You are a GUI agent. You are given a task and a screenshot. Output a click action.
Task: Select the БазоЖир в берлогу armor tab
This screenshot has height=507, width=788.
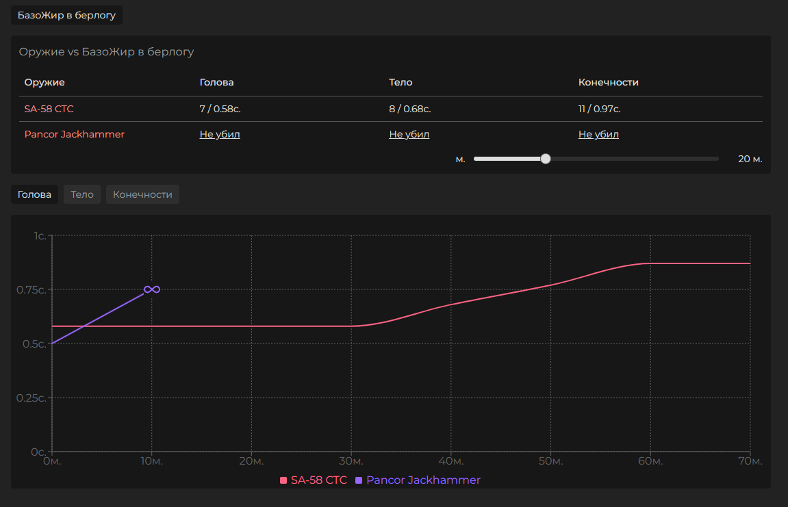[66, 15]
